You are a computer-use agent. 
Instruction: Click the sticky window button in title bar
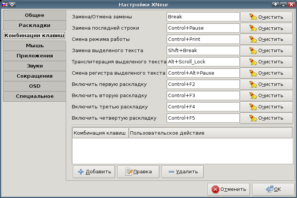pyautogui.click(x=12, y=4)
